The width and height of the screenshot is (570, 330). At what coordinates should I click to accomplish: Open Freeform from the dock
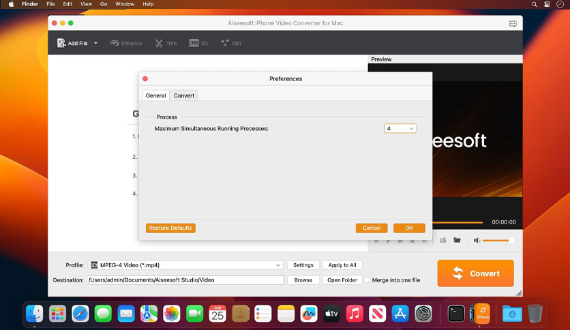[309, 313]
